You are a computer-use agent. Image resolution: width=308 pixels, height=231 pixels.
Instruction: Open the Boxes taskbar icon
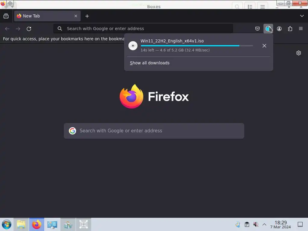pyautogui.click(x=84, y=224)
